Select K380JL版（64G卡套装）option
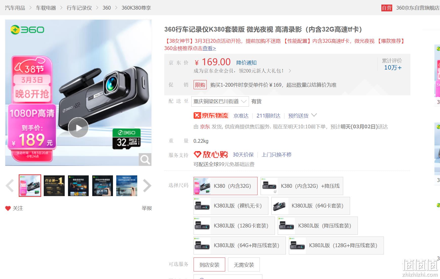440x279 pixels. tap(311, 206)
